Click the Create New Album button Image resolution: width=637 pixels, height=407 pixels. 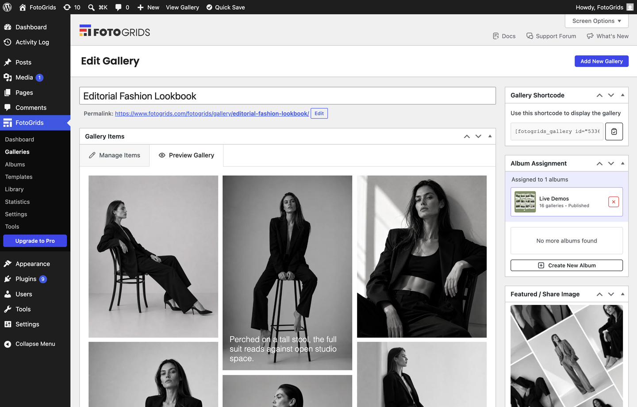[x=567, y=265]
